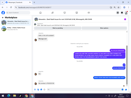Click the Search Facebook field

(18, 13)
